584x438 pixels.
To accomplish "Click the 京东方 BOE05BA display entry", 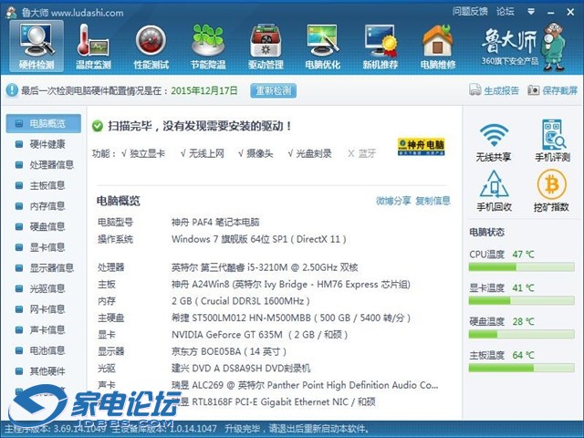I will pyautogui.click(x=229, y=351).
